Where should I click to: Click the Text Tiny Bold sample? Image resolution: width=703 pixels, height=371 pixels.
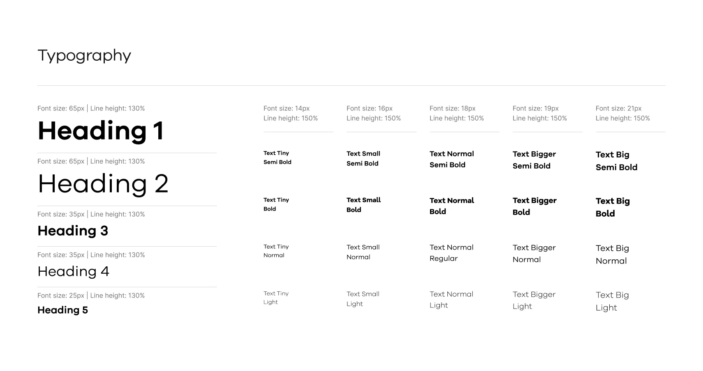(x=276, y=204)
